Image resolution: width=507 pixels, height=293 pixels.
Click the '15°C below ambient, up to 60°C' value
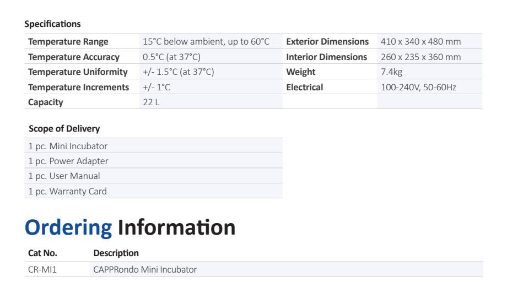click(206, 42)
